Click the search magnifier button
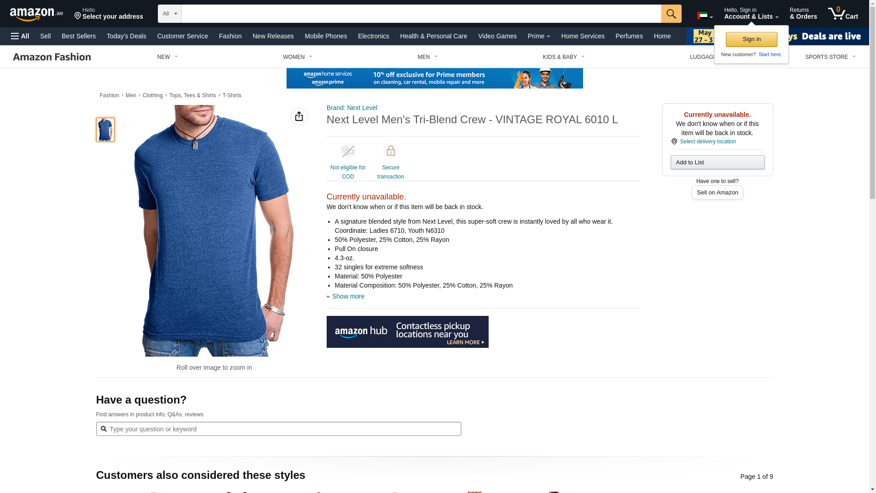The width and height of the screenshot is (876, 493). click(671, 14)
